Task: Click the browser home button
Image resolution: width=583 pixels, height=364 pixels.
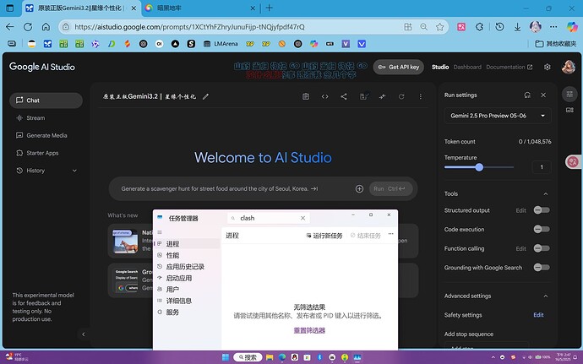Action: pyautogui.click(x=46, y=27)
